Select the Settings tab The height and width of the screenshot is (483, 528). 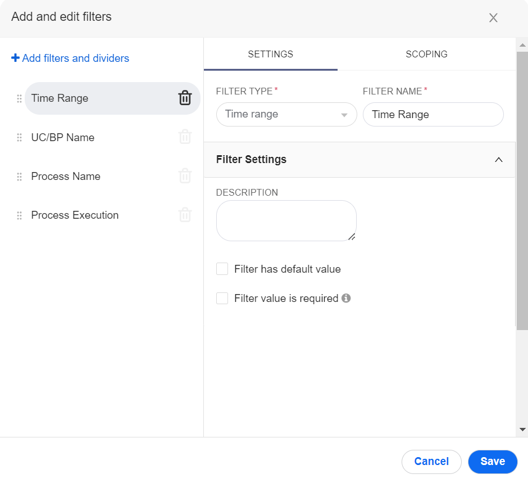(x=271, y=54)
